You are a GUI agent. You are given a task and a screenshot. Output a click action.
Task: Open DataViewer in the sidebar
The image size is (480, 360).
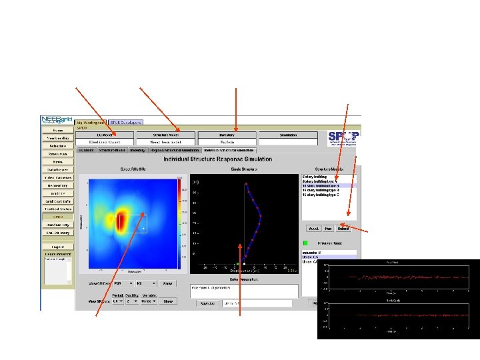click(58, 169)
